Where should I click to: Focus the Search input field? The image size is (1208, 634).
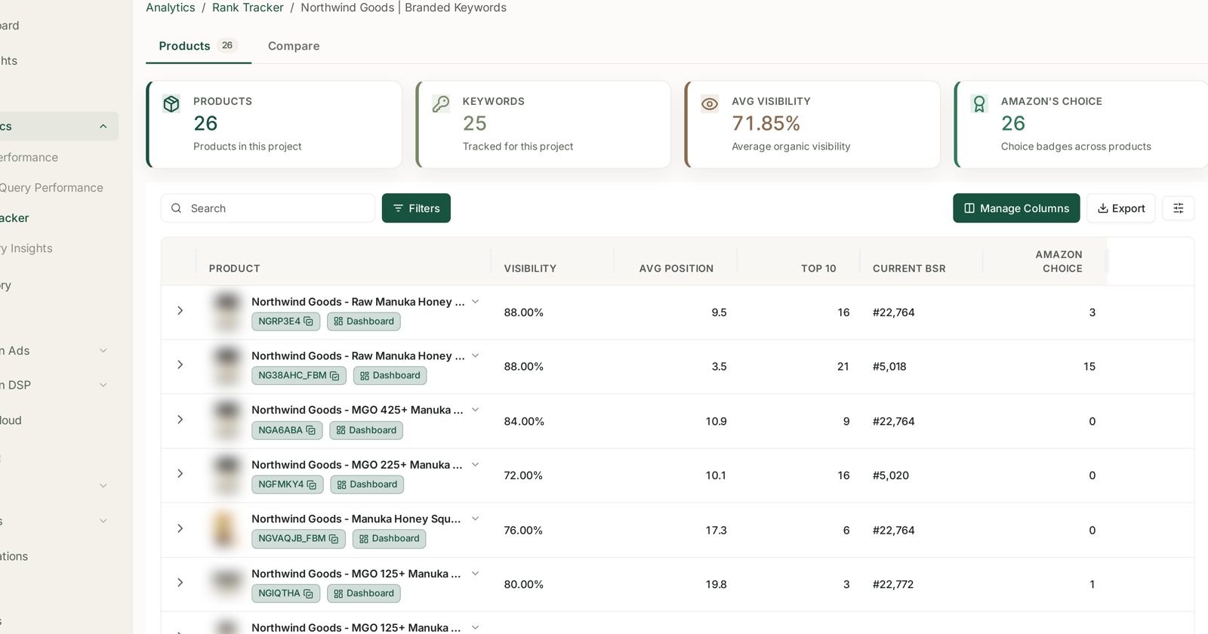coord(268,208)
